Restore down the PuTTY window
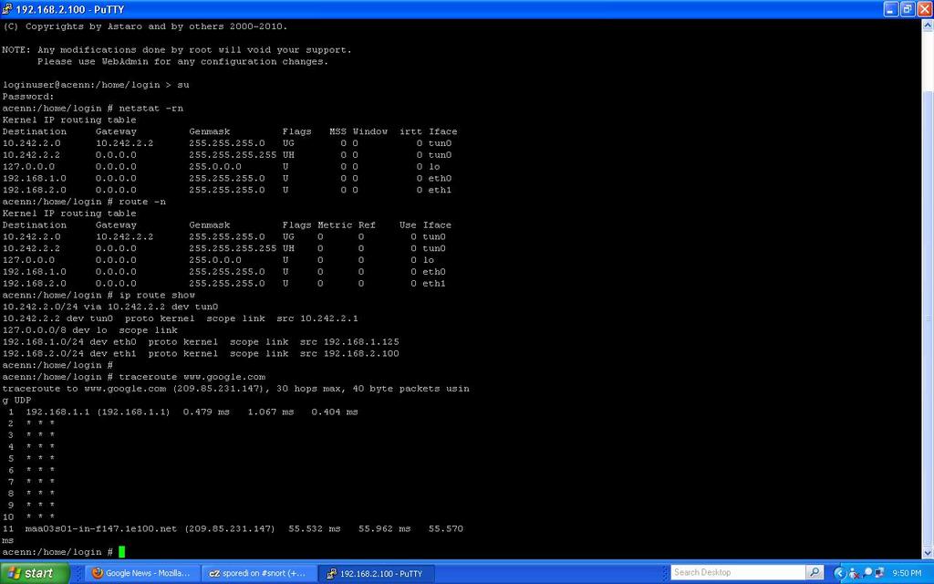The height and width of the screenshot is (584, 934). tap(907, 9)
